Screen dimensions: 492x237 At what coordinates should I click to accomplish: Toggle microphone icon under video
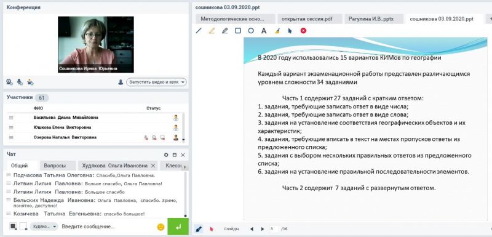(20, 82)
